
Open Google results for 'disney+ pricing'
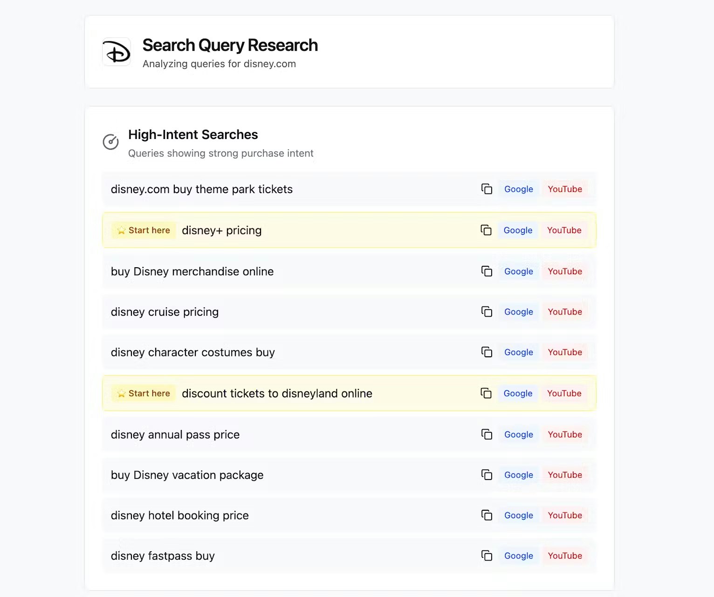tap(518, 230)
